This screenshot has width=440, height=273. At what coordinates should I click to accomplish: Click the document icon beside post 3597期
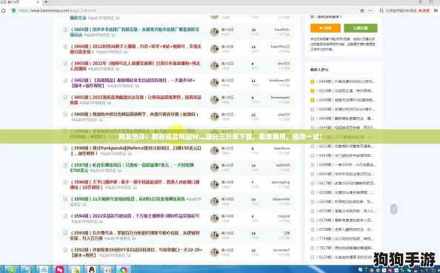65,165
